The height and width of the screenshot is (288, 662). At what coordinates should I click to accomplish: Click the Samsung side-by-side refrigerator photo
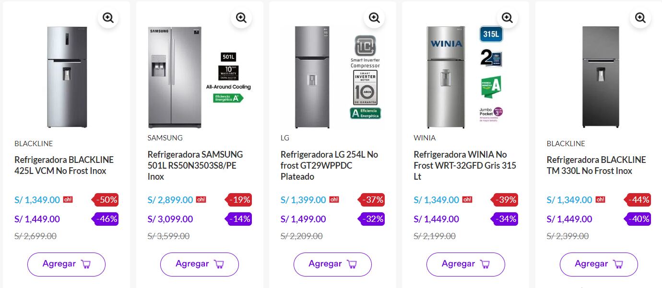point(174,77)
